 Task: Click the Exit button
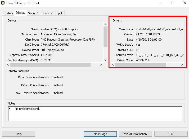(x=171, y=134)
